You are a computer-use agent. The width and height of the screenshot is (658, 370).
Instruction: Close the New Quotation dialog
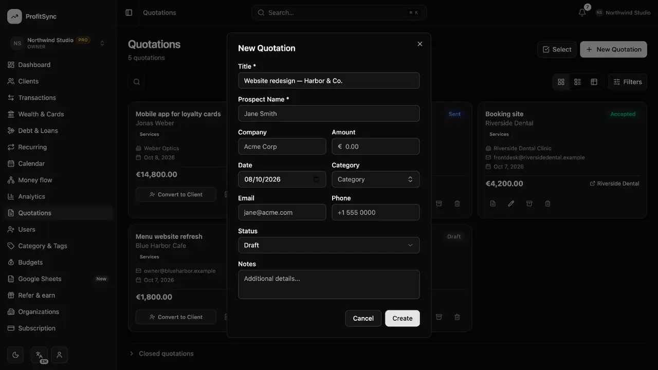point(420,44)
